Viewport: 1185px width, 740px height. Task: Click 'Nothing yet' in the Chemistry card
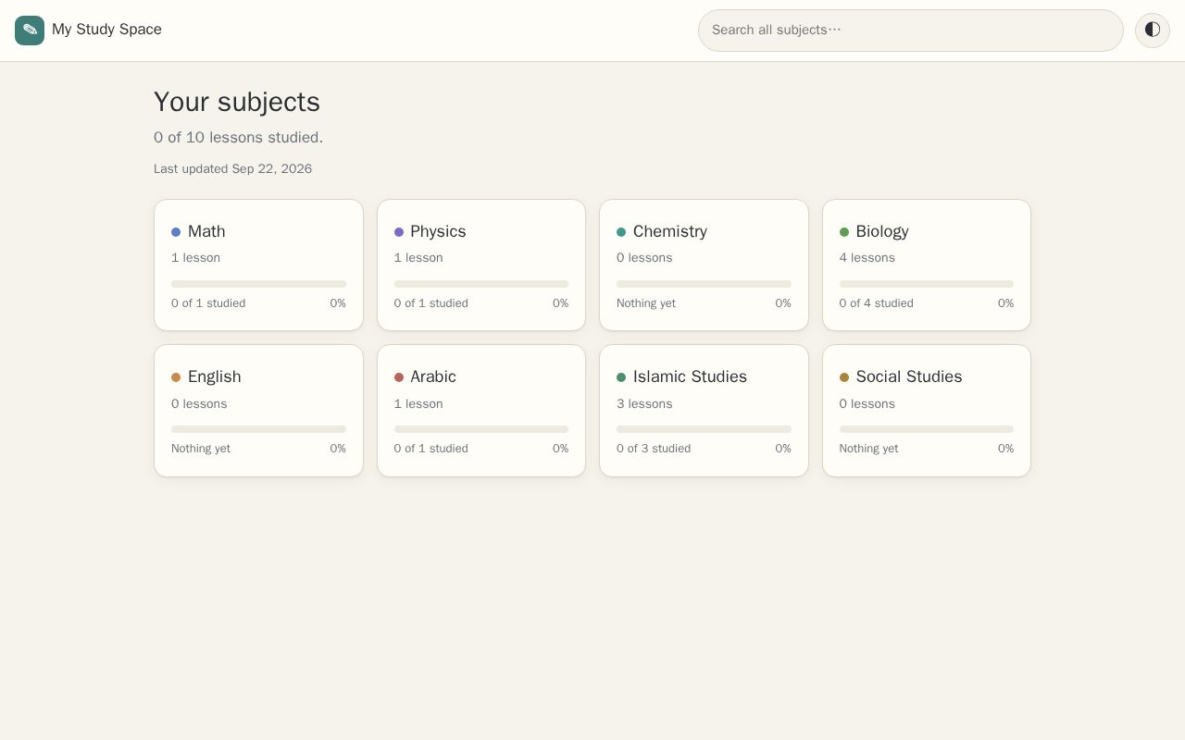coord(646,303)
